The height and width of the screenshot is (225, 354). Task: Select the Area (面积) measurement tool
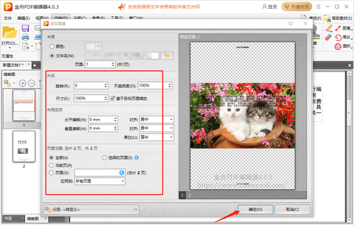(x=343, y=46)
